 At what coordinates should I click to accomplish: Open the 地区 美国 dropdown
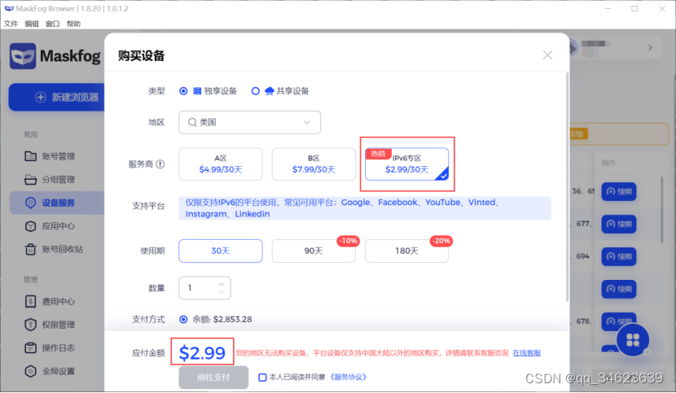click(x=249, y=122)
